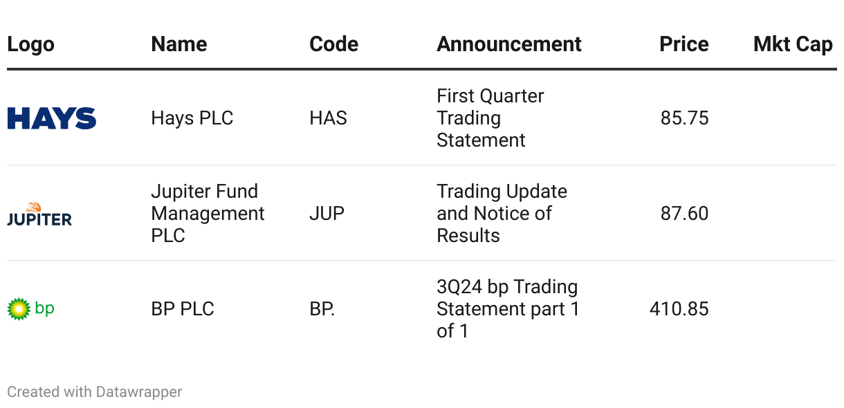
Task: Click the Hays logo image
Action: pos(52,118)
